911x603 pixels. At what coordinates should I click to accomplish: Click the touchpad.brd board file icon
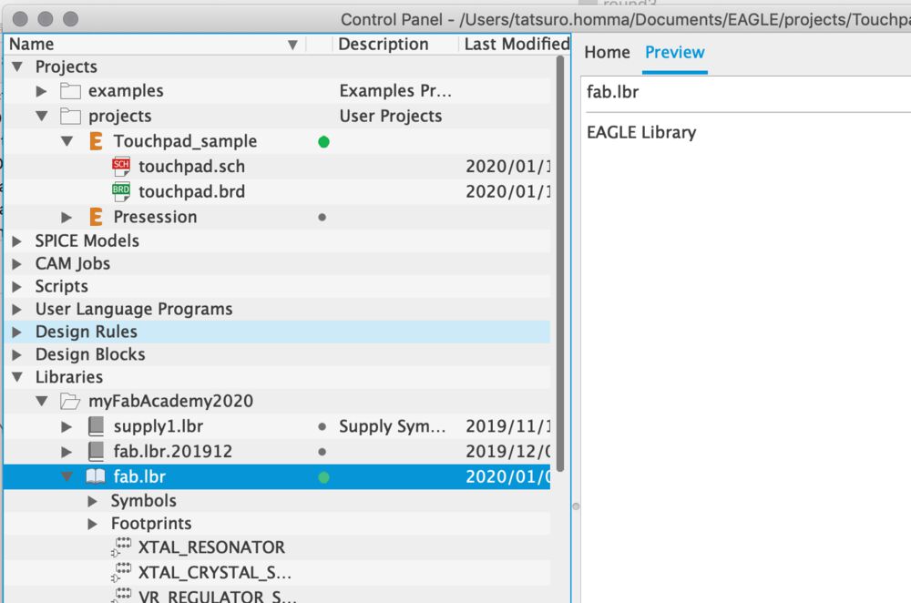pos(121,191)
